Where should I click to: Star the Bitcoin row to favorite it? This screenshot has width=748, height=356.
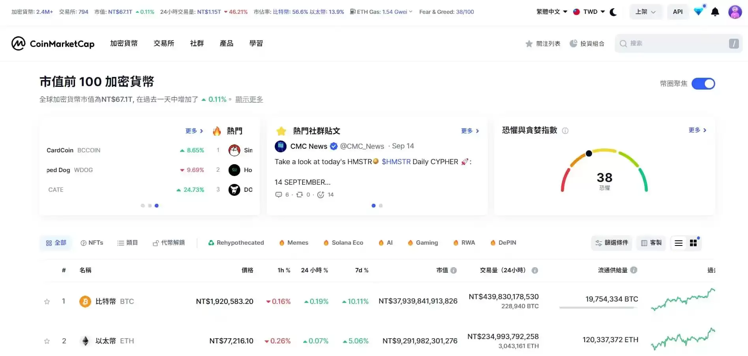coord(47,301)
